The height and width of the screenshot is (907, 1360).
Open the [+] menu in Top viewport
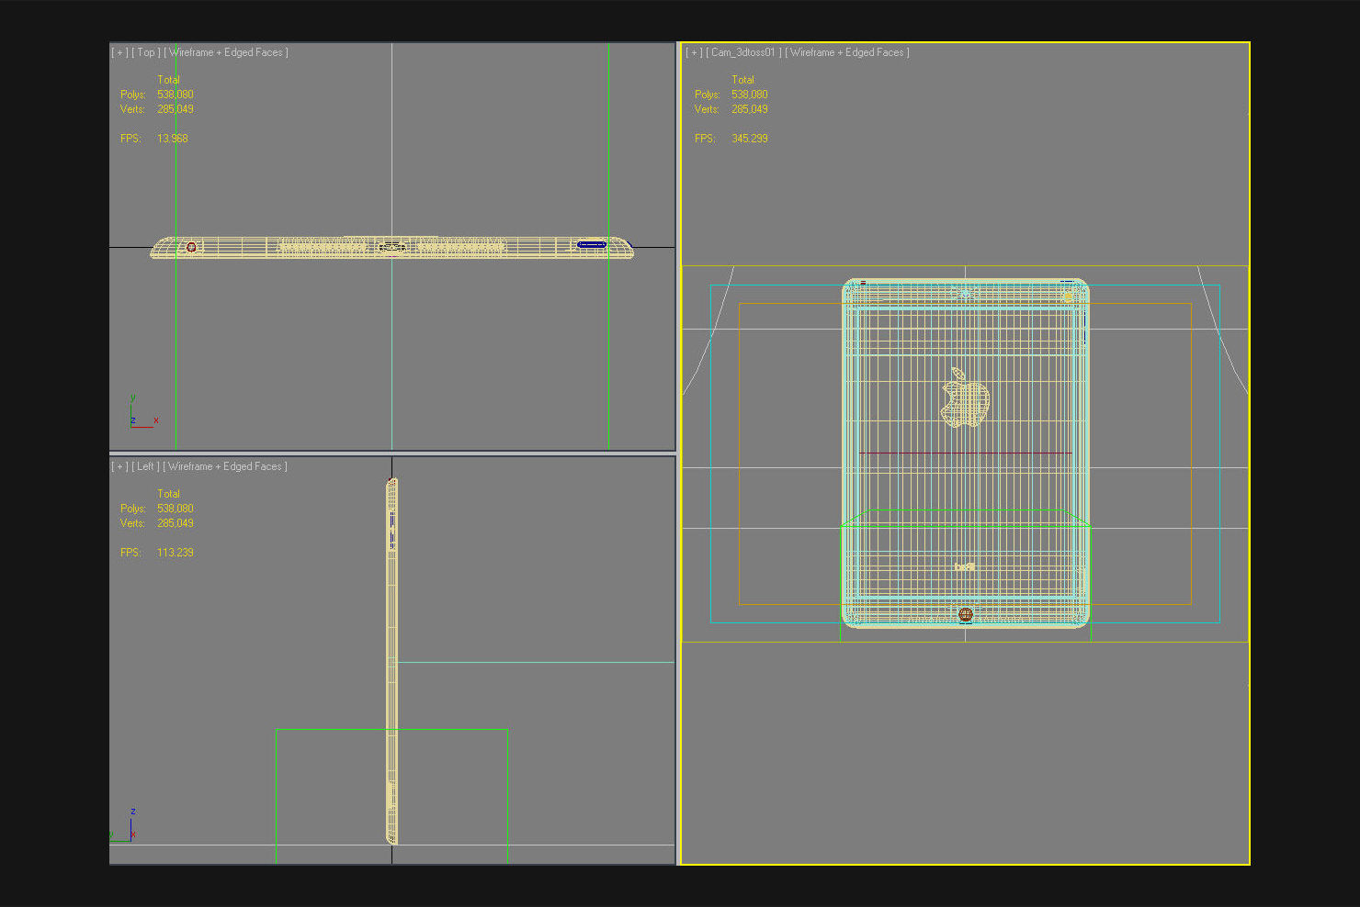tap(120, 52)
